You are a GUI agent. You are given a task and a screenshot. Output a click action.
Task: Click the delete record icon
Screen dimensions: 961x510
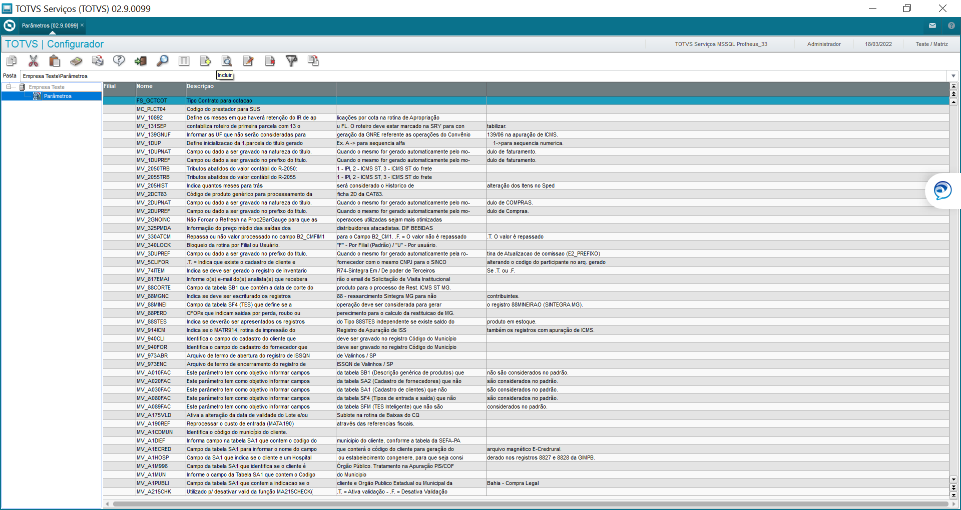pyautogui.click(x=270, y=61)
